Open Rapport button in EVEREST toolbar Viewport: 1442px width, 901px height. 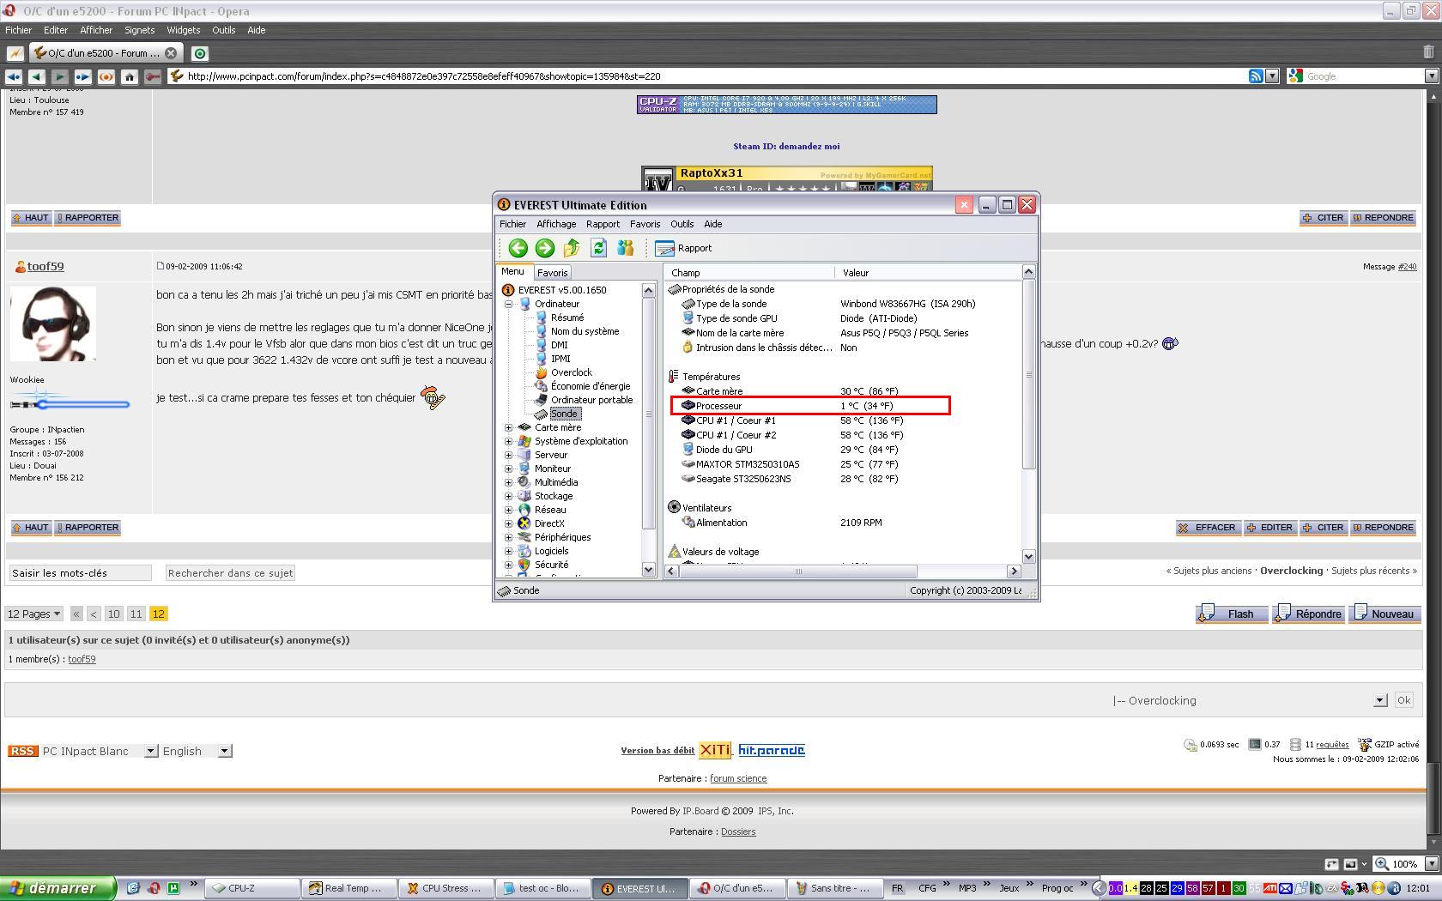683,248
